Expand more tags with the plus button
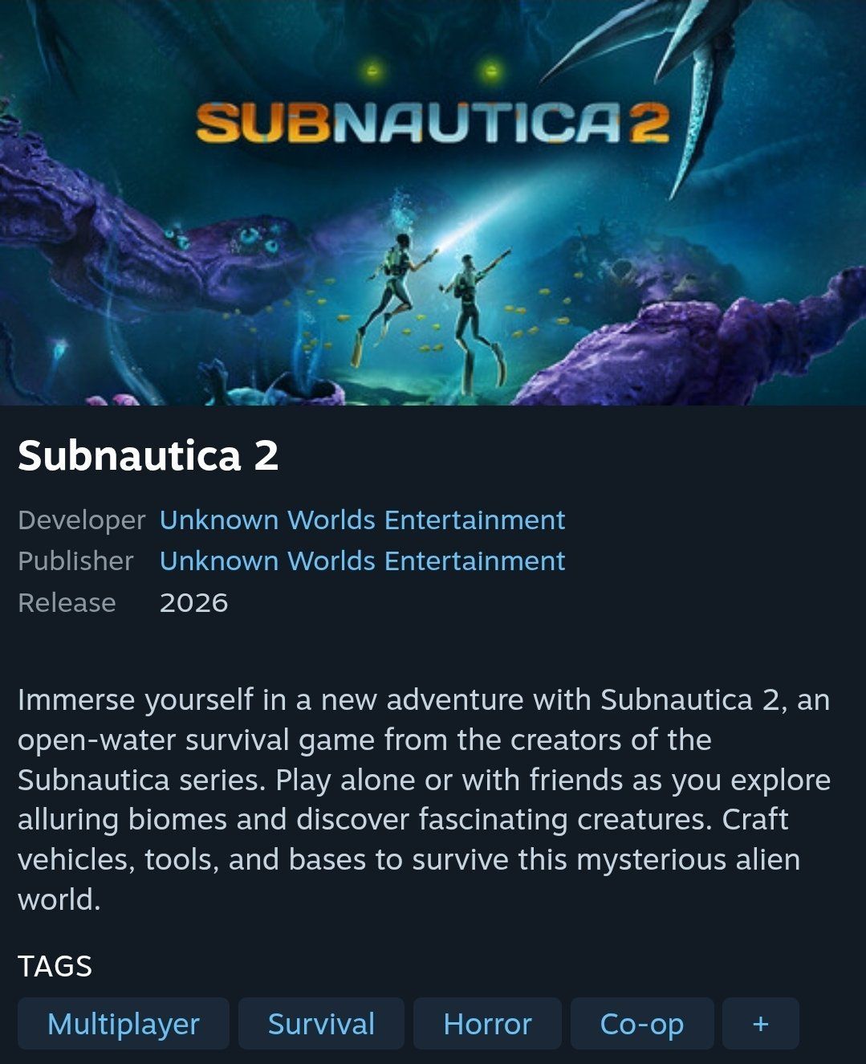Viewport: 866px width, 1064px height. (761, 1024)
